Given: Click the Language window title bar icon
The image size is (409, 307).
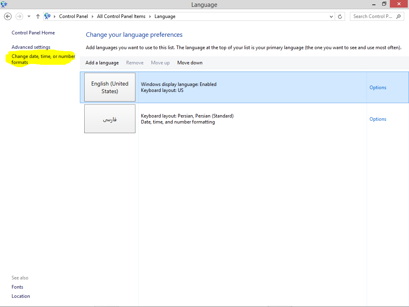Looking at the screenshot, I should click(x=4, y=4).
